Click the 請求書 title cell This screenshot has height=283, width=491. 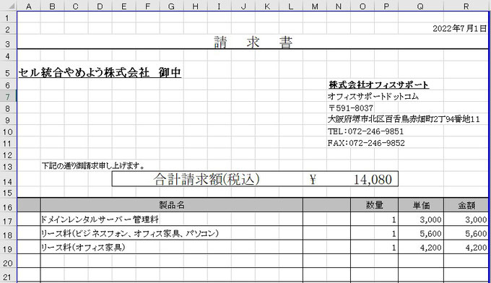253,43
